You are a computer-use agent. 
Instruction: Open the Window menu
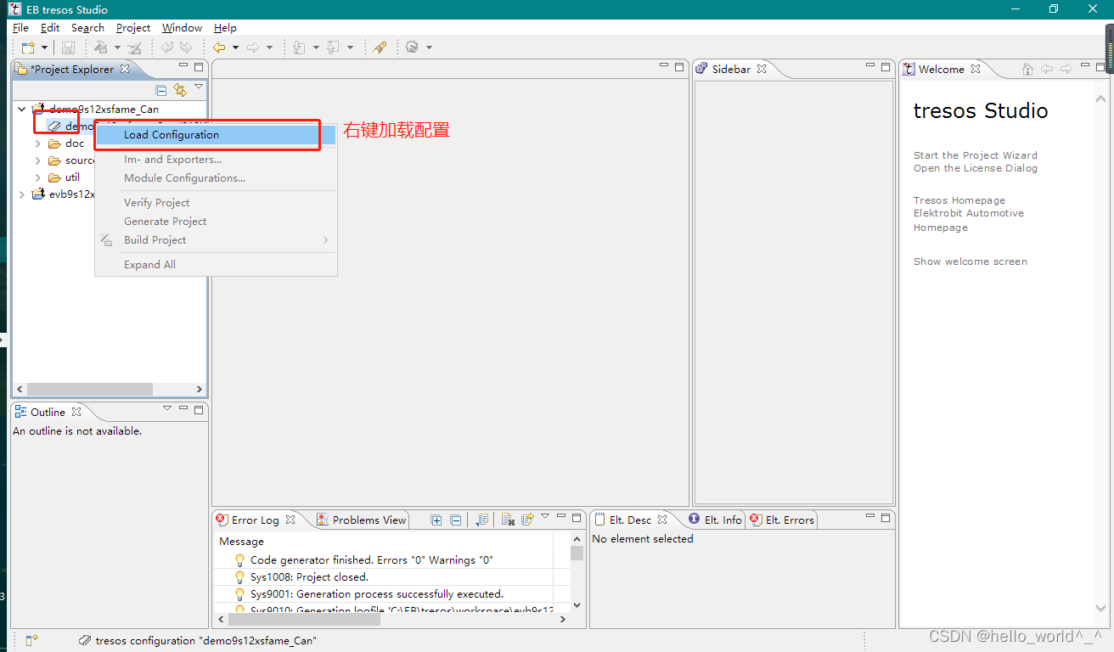pyautogui.click(x=182, y=28)
